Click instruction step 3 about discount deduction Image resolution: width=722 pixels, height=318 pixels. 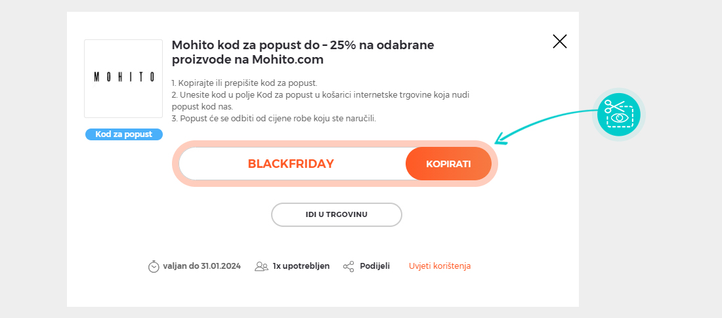point(274,118)
